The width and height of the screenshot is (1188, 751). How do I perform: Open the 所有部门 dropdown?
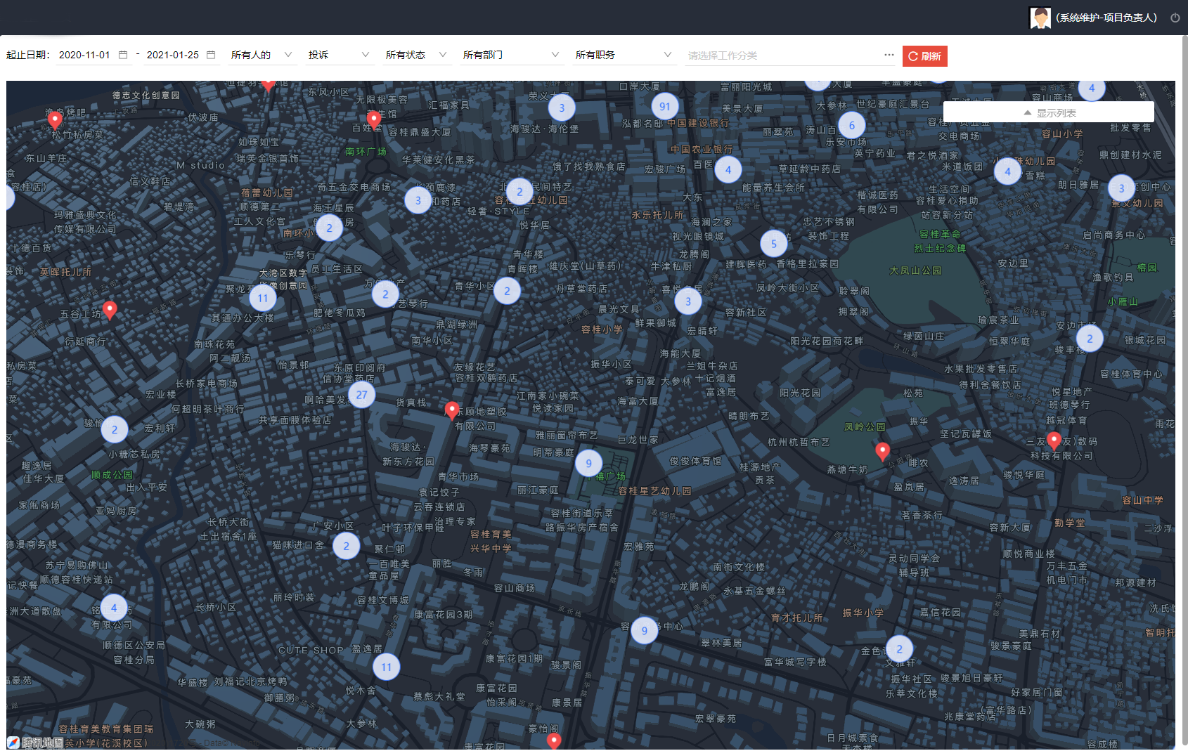(511, 55)
